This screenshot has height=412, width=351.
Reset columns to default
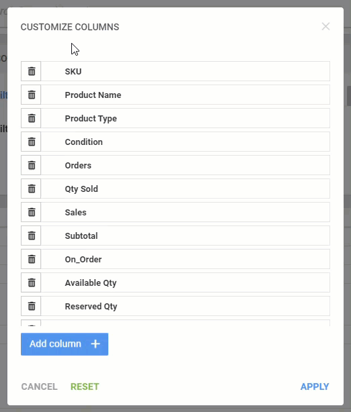85,387
